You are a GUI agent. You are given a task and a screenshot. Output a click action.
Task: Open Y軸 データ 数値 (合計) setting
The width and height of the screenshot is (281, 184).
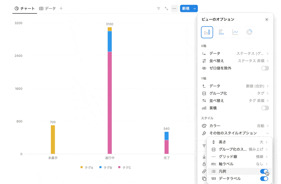click(x=235, y=86)
